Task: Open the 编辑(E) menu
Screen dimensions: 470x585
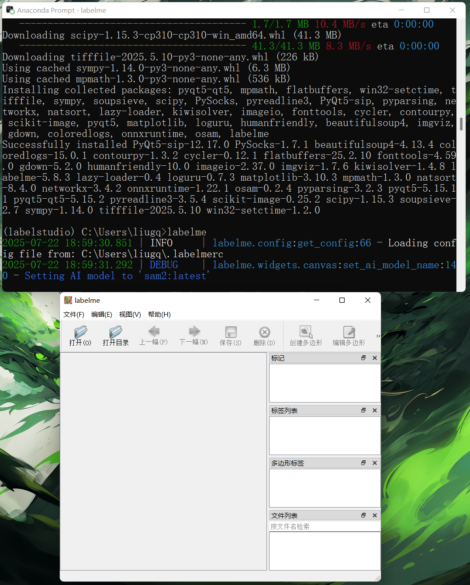Action: pos(102,315)
